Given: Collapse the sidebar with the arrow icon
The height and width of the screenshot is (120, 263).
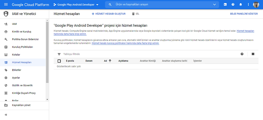Looking at the screenshot, I should pyautogui.click(x=6, y=115).
